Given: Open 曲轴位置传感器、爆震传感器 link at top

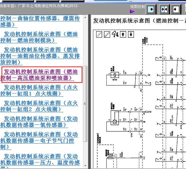Looking at the screenshot, I should point(40,22).
